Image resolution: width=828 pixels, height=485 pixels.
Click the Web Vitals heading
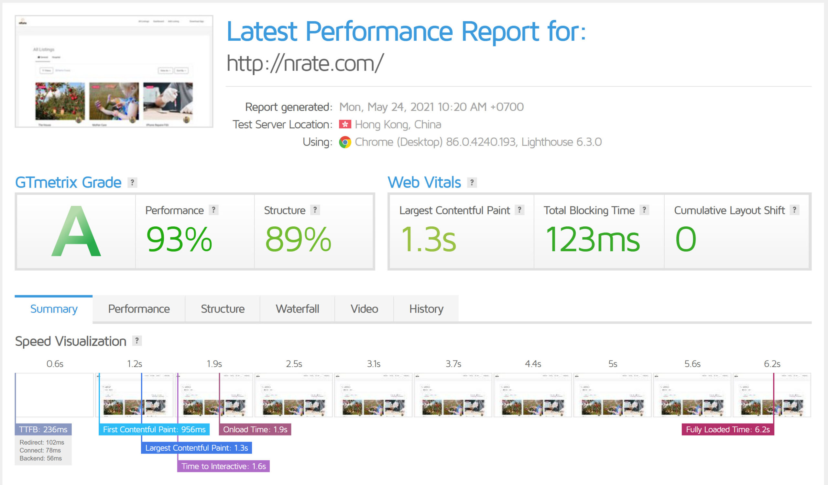[x=424, y=182]
